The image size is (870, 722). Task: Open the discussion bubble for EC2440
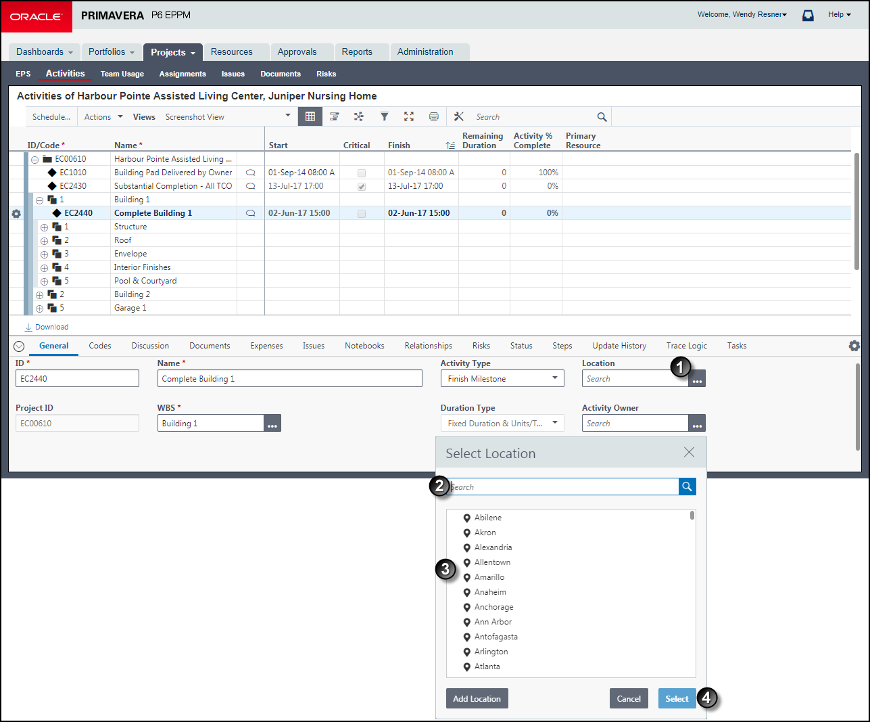click(x=250, y=213)
